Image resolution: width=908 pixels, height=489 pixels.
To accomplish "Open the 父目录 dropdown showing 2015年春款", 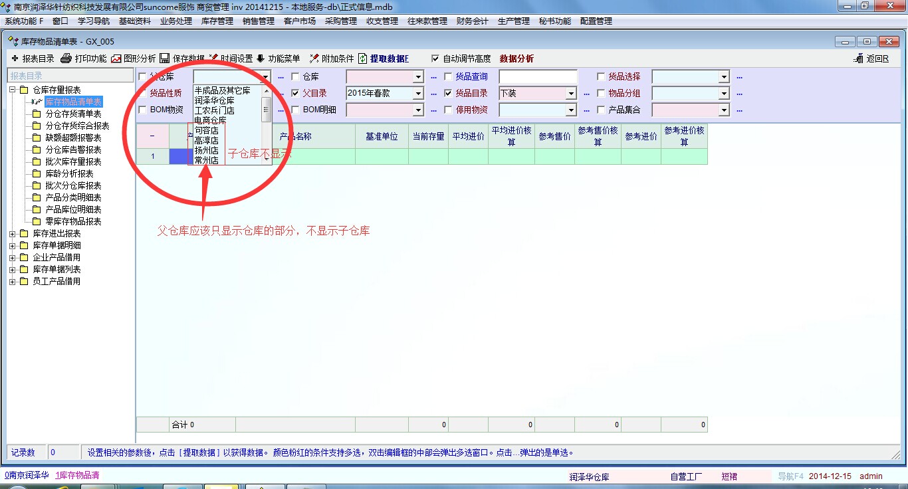I will tap(418, 94).
